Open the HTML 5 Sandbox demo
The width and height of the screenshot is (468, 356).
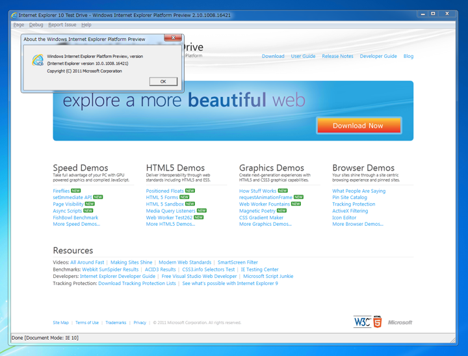click(164, 204)
